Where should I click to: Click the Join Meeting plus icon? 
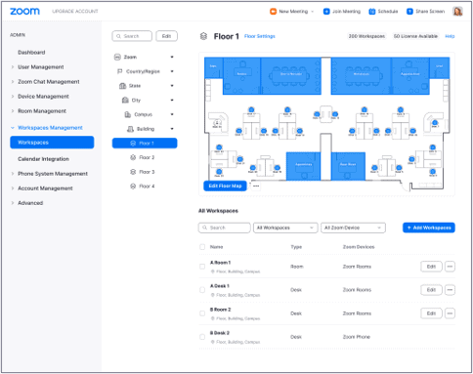click(x=326, y=12)
